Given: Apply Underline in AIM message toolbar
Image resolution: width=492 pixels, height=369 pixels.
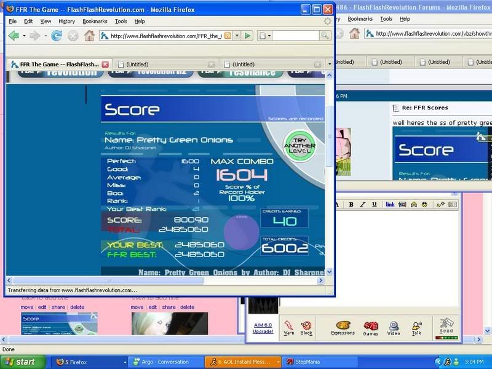Looking at the screenshot, I should click(375, 205).
